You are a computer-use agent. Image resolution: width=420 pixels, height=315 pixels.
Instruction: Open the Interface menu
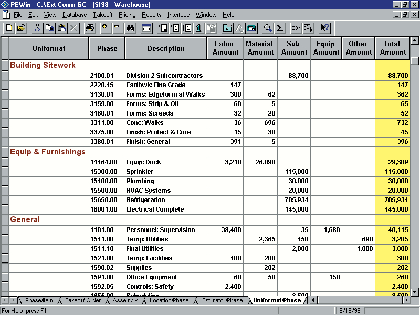tap(178, 15)
